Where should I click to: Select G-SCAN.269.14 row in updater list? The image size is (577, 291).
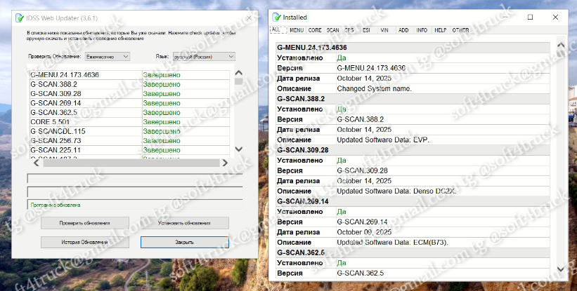[x=129, y=103]
